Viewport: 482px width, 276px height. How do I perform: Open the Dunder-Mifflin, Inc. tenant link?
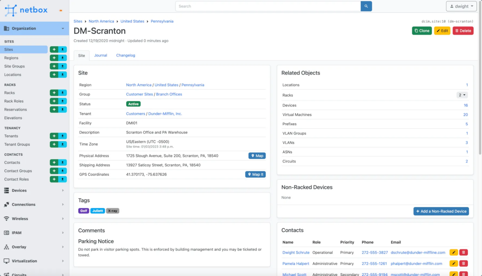(165, 113)
